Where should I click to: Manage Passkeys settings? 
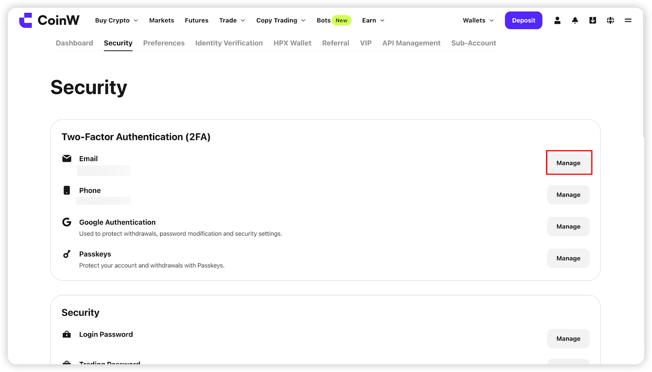point(568,258)
